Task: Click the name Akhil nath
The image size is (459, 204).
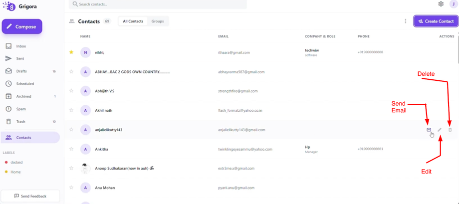Action: [104, 110]
